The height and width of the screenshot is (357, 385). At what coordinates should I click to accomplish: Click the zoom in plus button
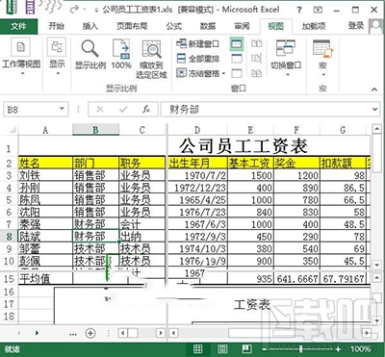338,349
